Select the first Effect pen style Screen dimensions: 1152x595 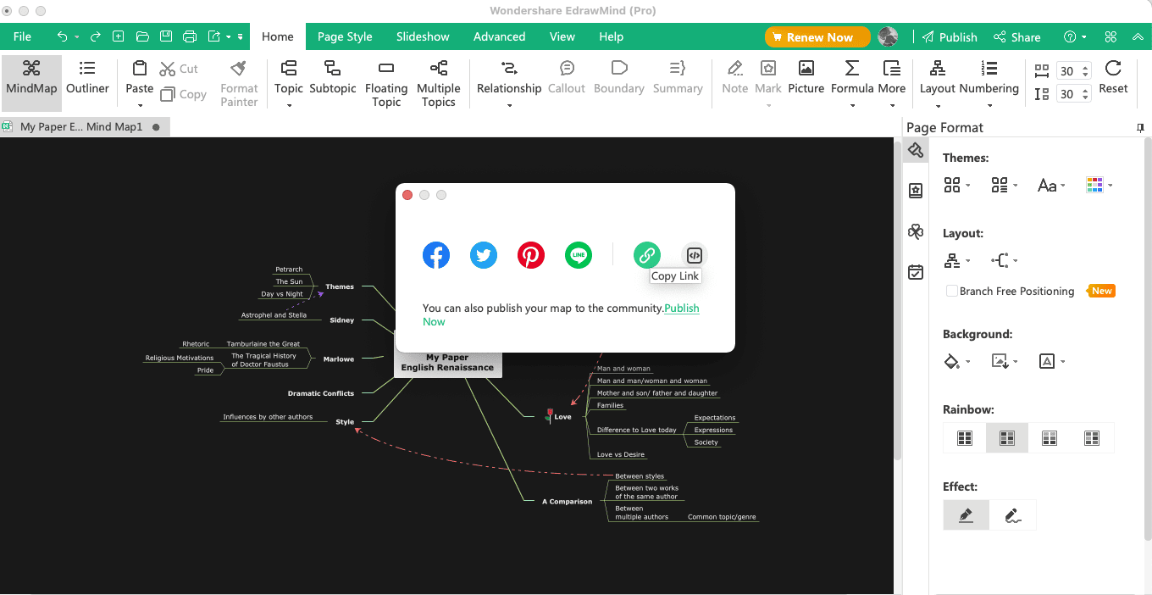click(966, 514)
